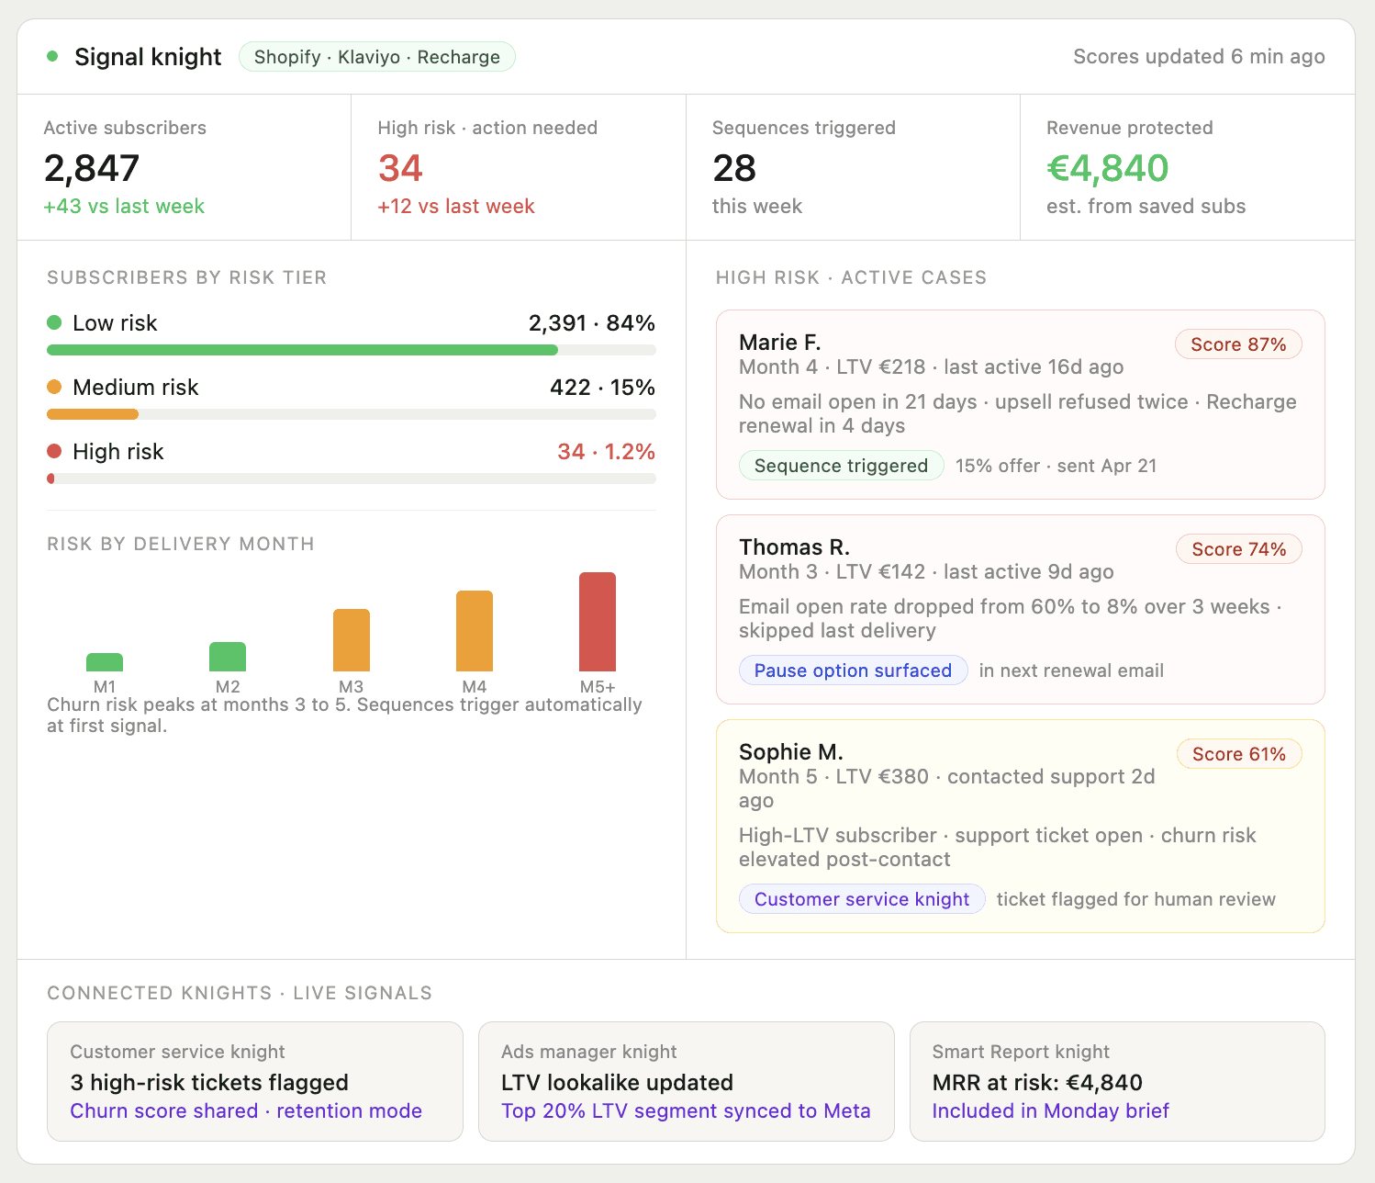This screenshot has width=1375, height=1183.
Task: Select the Subscribers by Risk Tier header
Action: click(x=186, y=277)
